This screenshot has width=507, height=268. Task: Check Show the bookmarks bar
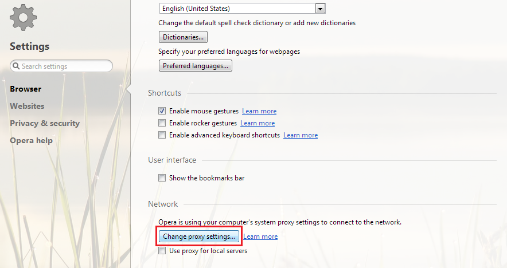162,178
